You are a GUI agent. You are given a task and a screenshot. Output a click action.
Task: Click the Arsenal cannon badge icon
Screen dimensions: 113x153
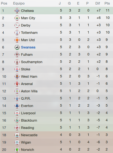pyautogui.click(x=17, y=84)
